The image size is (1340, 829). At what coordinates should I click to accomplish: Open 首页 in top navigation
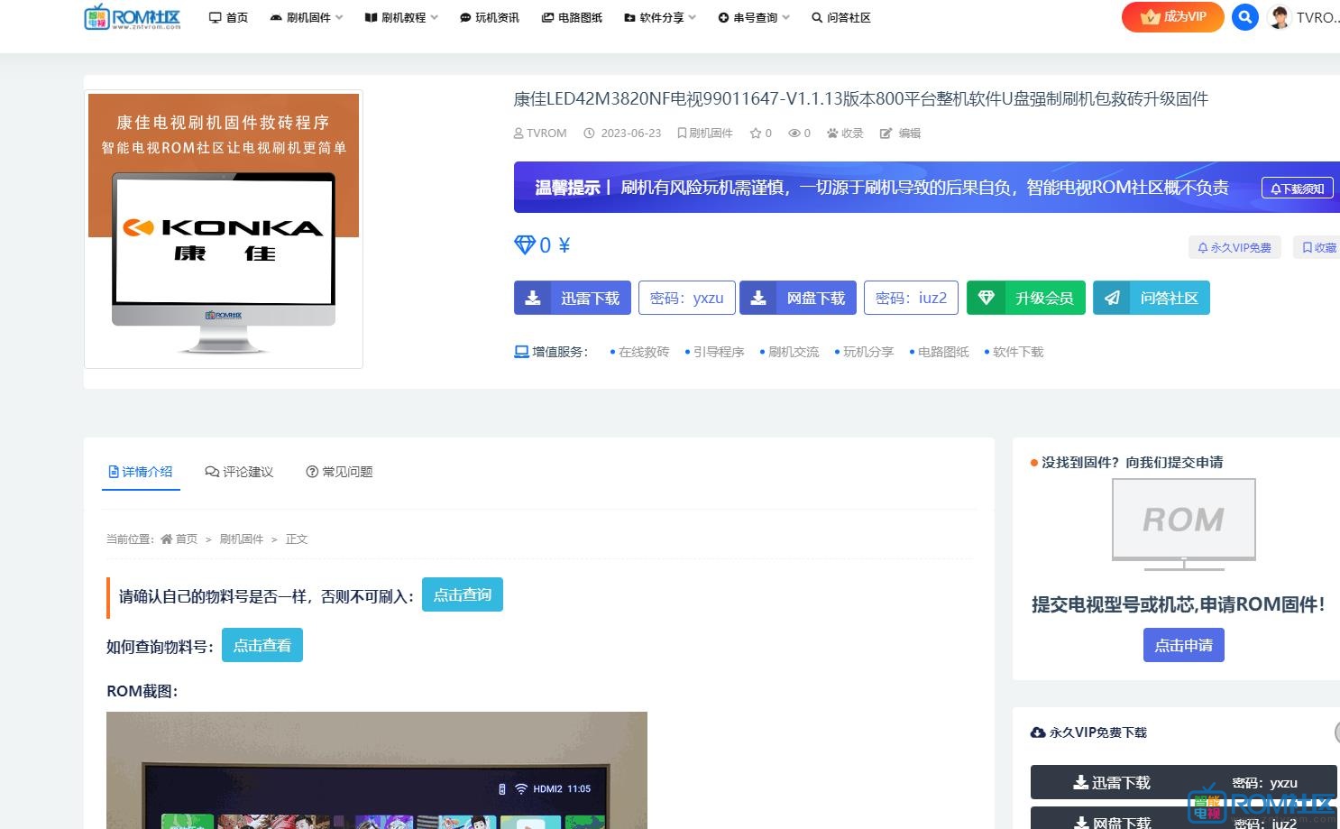coord(228,17)
